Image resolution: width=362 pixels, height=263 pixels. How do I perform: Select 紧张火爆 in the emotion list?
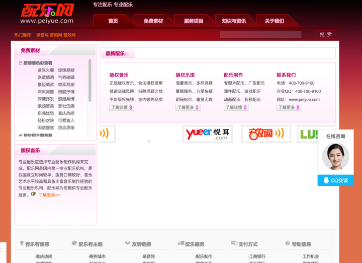pyautogui.click(x=46, y=70)
